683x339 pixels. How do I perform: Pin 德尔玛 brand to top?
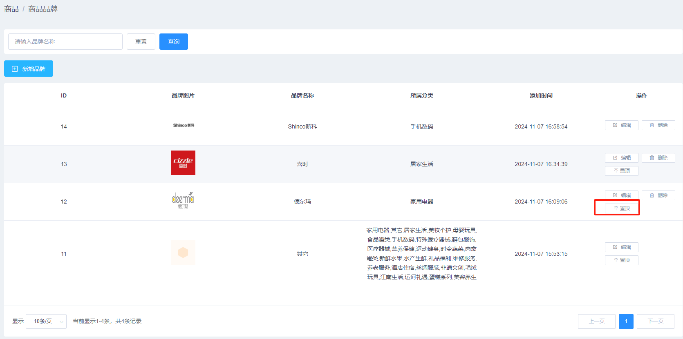tap(621, 208)
